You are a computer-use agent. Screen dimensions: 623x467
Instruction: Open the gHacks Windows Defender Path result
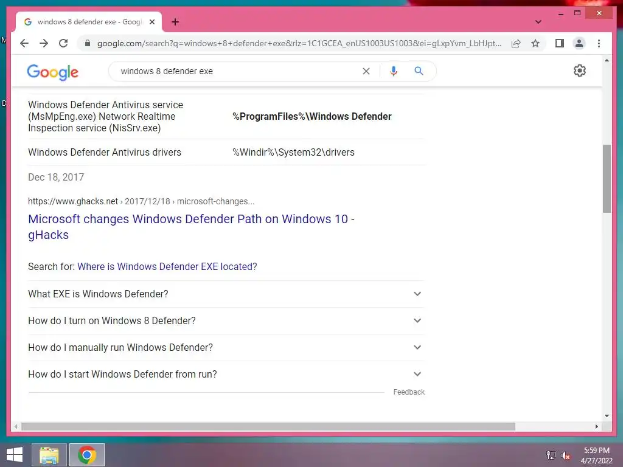pos(191,227)
